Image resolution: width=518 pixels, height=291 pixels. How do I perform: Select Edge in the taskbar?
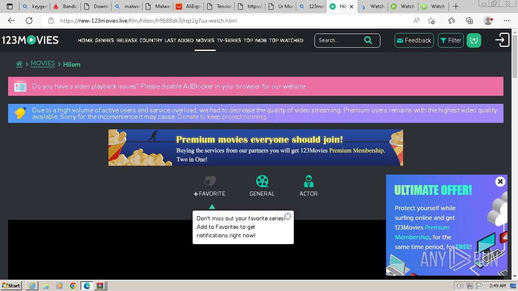(87, 286)
